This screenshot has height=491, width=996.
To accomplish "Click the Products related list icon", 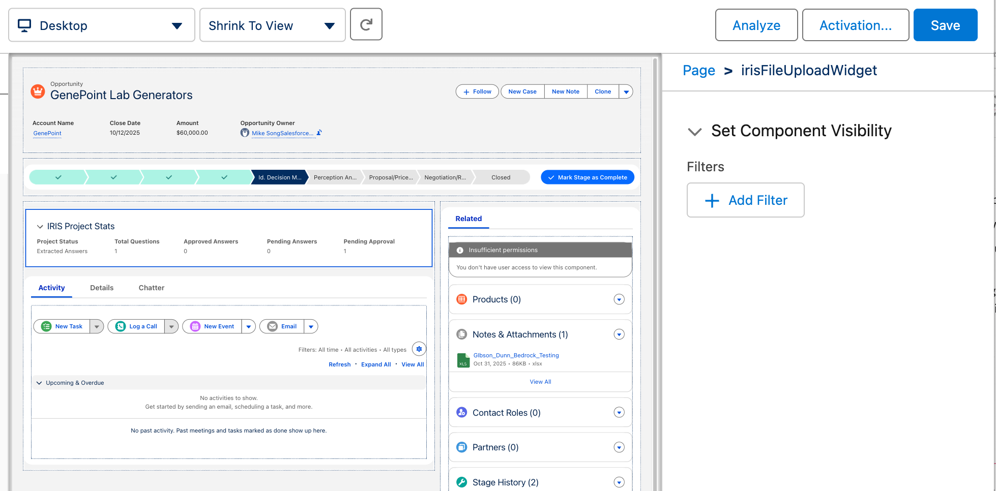I will 462,299.
